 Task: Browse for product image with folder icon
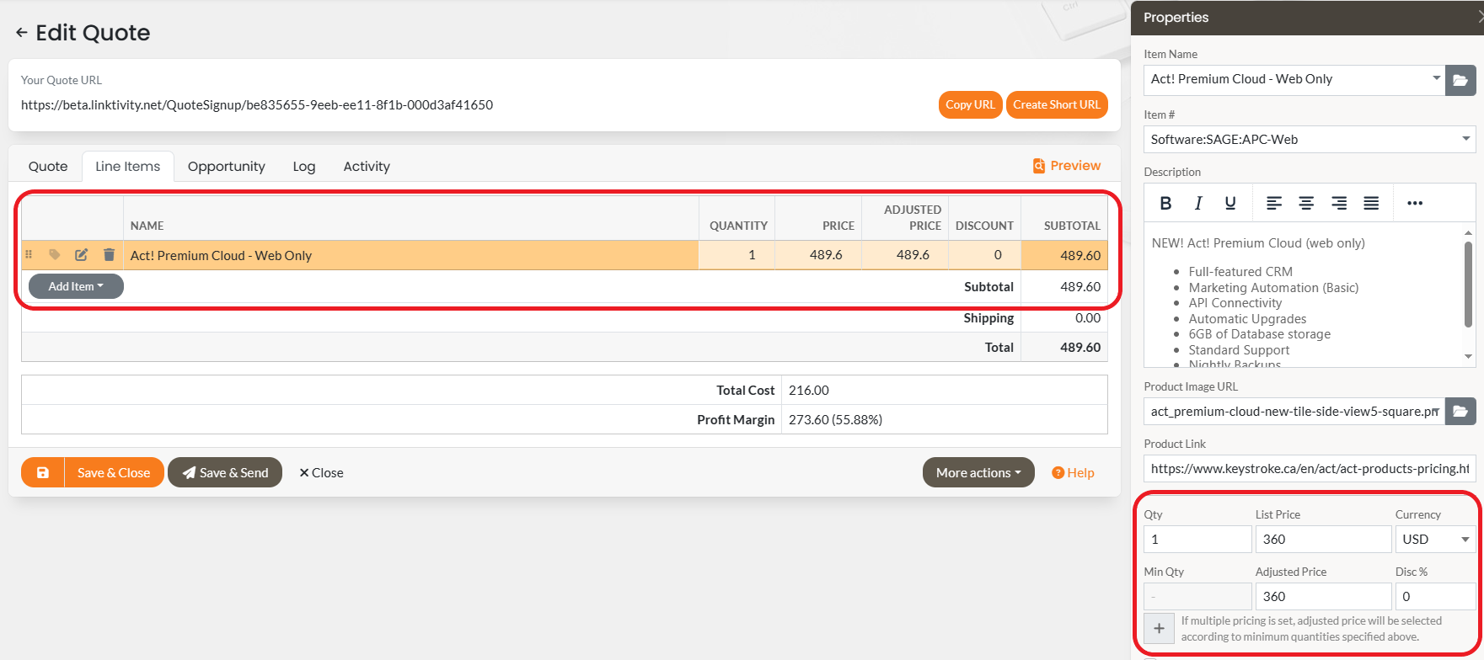pyautogui.click(x=1460, y=412)
